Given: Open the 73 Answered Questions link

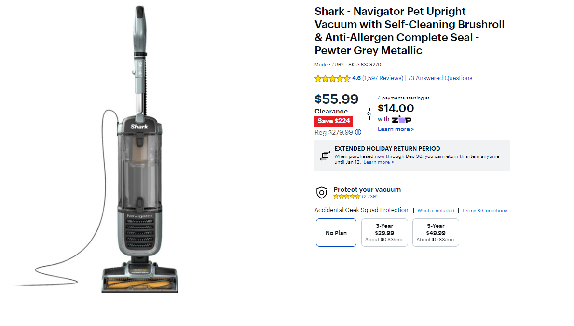Looking at the screenshot, I should [x=440, y=78].
